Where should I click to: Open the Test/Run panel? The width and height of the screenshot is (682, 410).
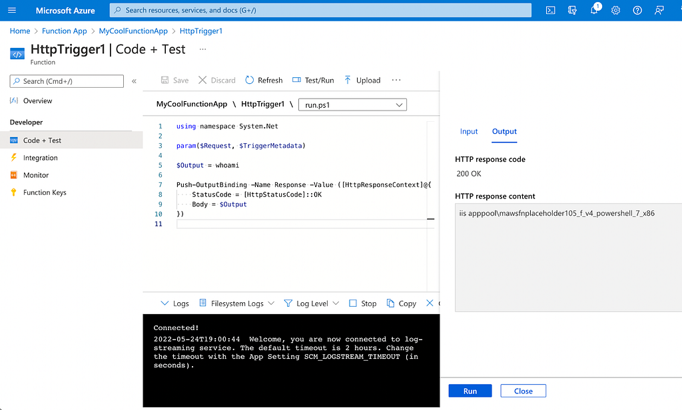(313, 80)
